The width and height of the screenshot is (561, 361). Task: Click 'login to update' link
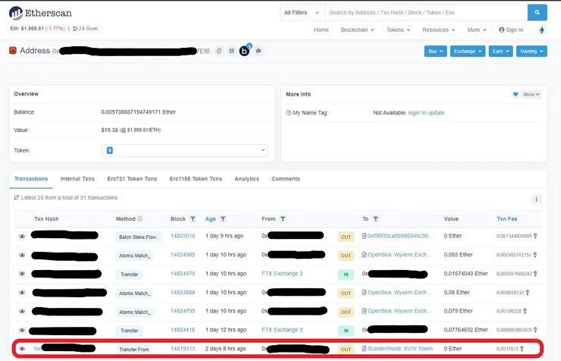(426, 113)
